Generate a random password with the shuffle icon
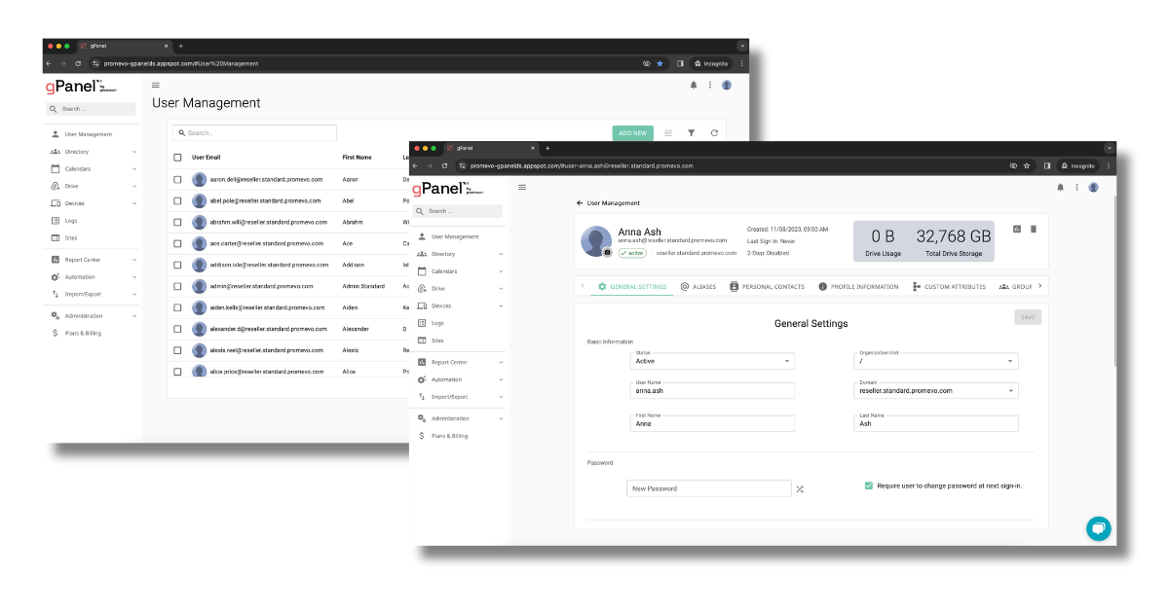This screenshot has height=610, width=1169. 800,488
